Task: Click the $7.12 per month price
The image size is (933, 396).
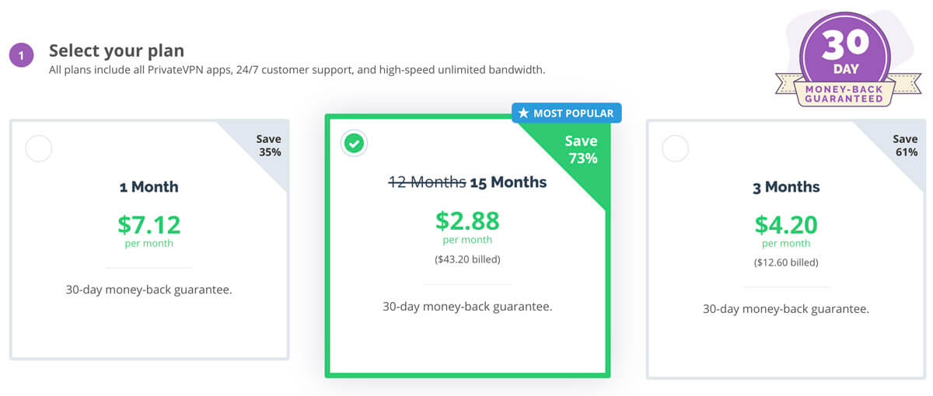Action: [149, 230]
